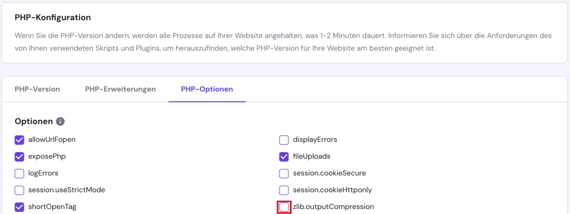
Task: Enable zlib.outputCompression checkbox
Action: pos(284,207)
